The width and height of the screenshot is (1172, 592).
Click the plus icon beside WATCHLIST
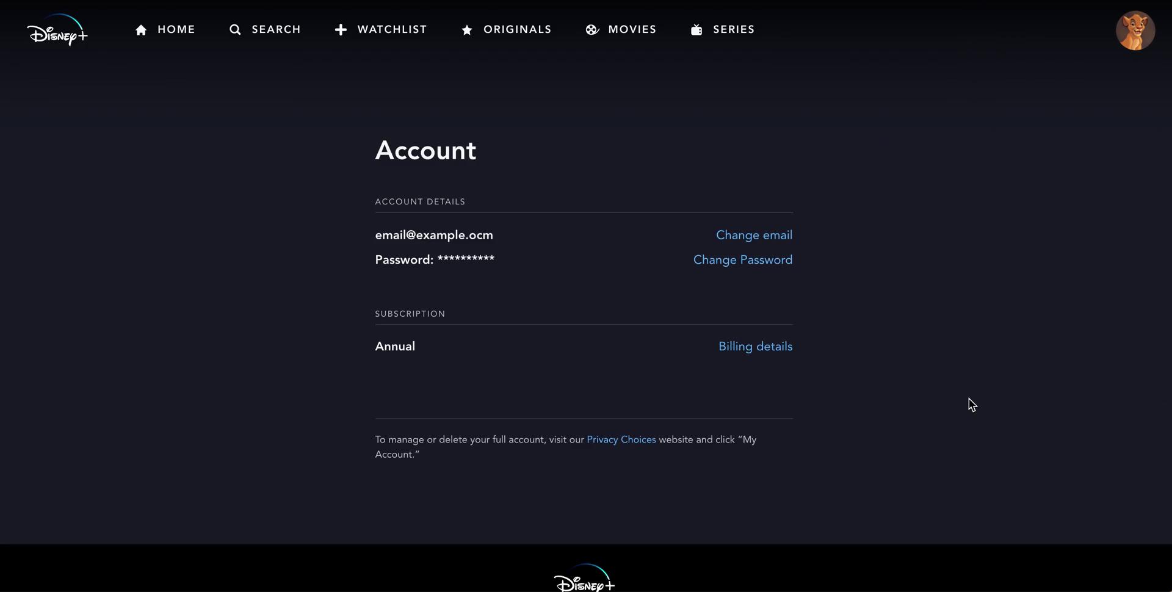click(341, 30)
